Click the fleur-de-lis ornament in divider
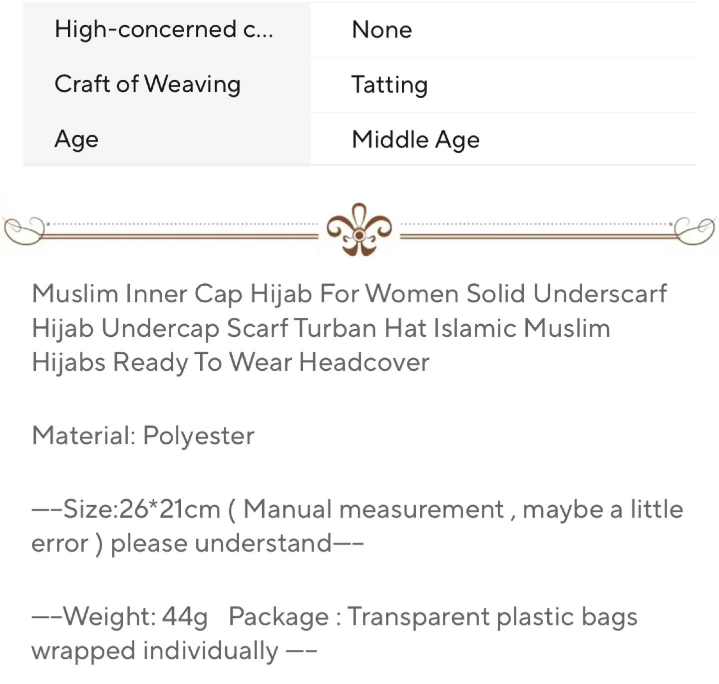This screenshot has width=719, height=684. 359,230
